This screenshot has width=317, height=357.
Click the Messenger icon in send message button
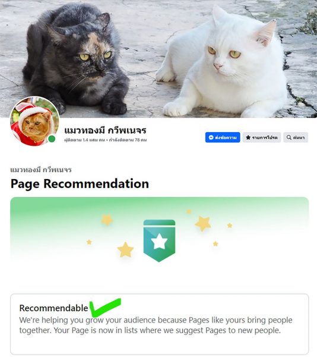[x=211, y=137]
